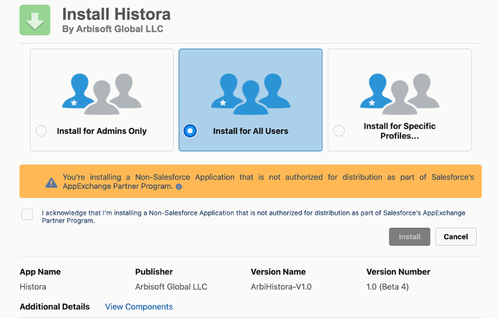Image resolution: width=499 pixels, height=318 pixels.
Task: Click the App Name value Histora
Action: pyautogui.click(x=33, y=287)
